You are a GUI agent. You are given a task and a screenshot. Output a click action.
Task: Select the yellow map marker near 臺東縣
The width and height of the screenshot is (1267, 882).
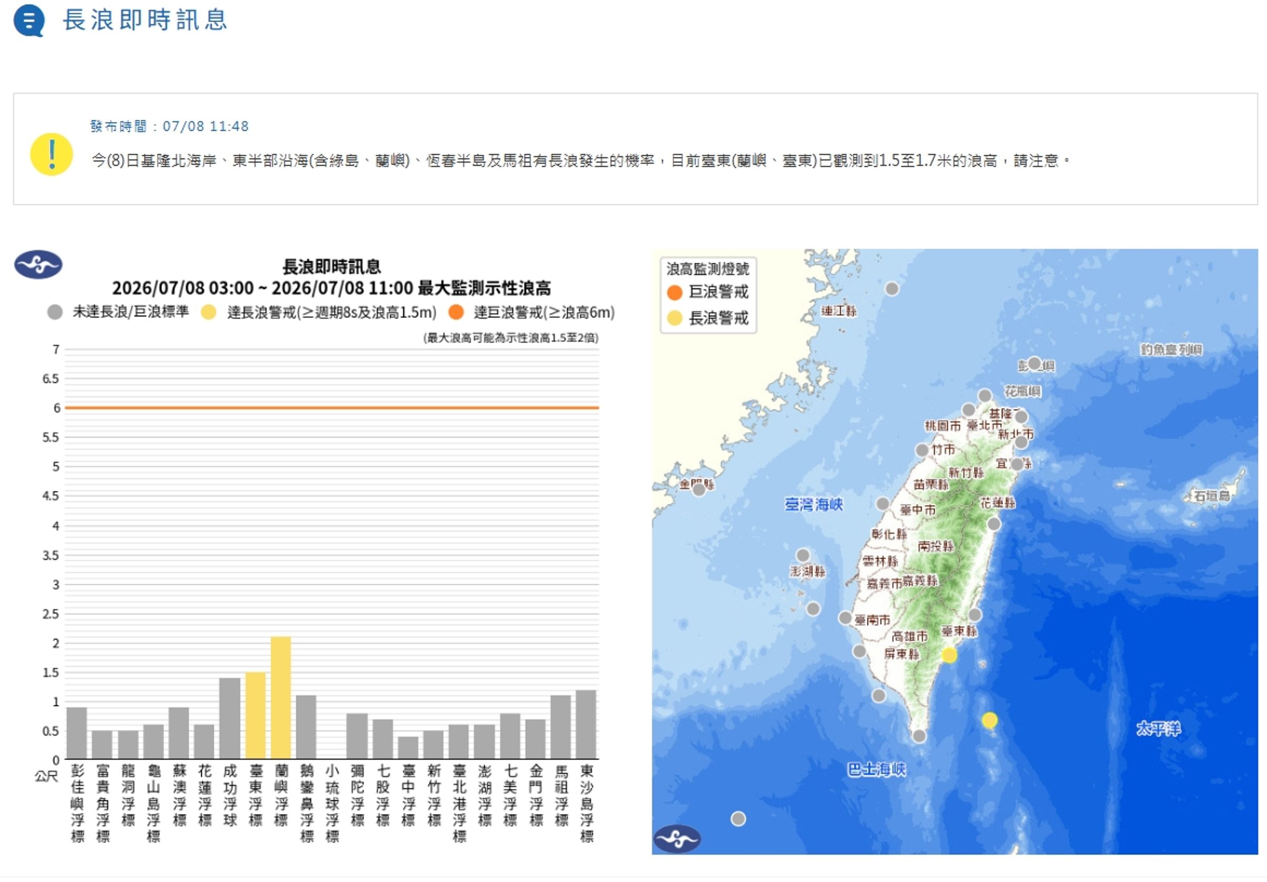[x=949, y=655]
